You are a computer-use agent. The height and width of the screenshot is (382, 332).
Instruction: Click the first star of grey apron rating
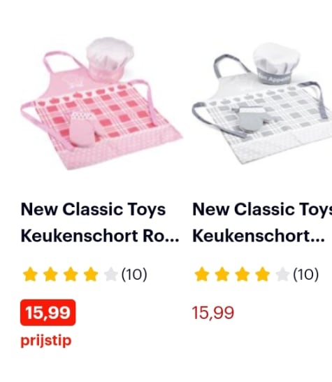pyautogui.click(x=202, y=274)
